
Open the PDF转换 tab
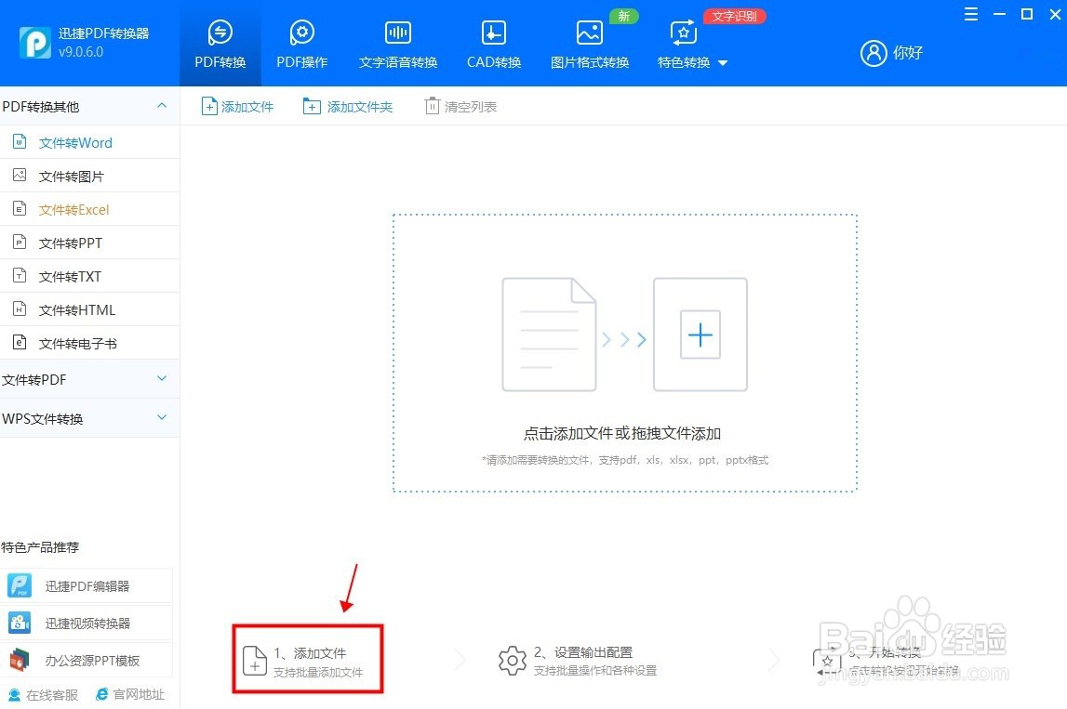tap(220, 45)
